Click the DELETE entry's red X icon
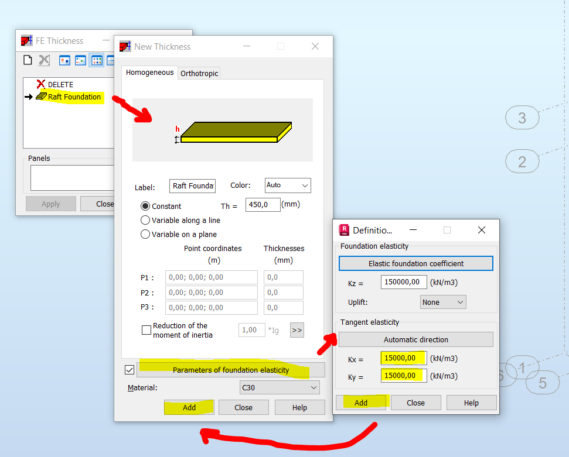Image resolution: width=569 pixels, height=457 pixels. pyautogui.click(x=41, y=84)
